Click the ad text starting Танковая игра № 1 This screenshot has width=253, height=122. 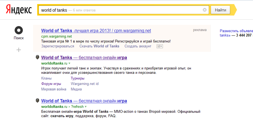pyautogui.click(x=106, y=42)
